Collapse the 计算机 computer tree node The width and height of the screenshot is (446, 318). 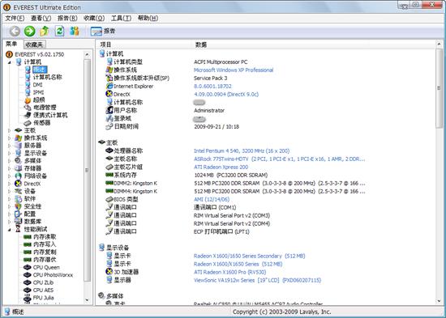pos(10,61)
